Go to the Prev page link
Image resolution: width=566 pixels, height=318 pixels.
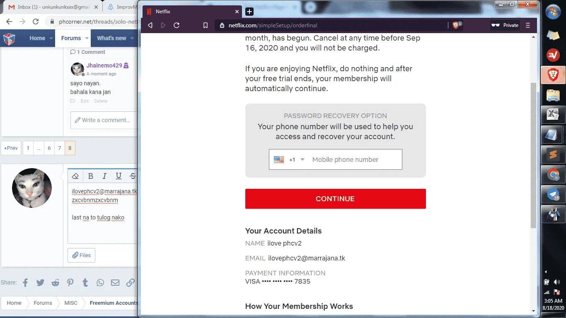click(11, 148)
